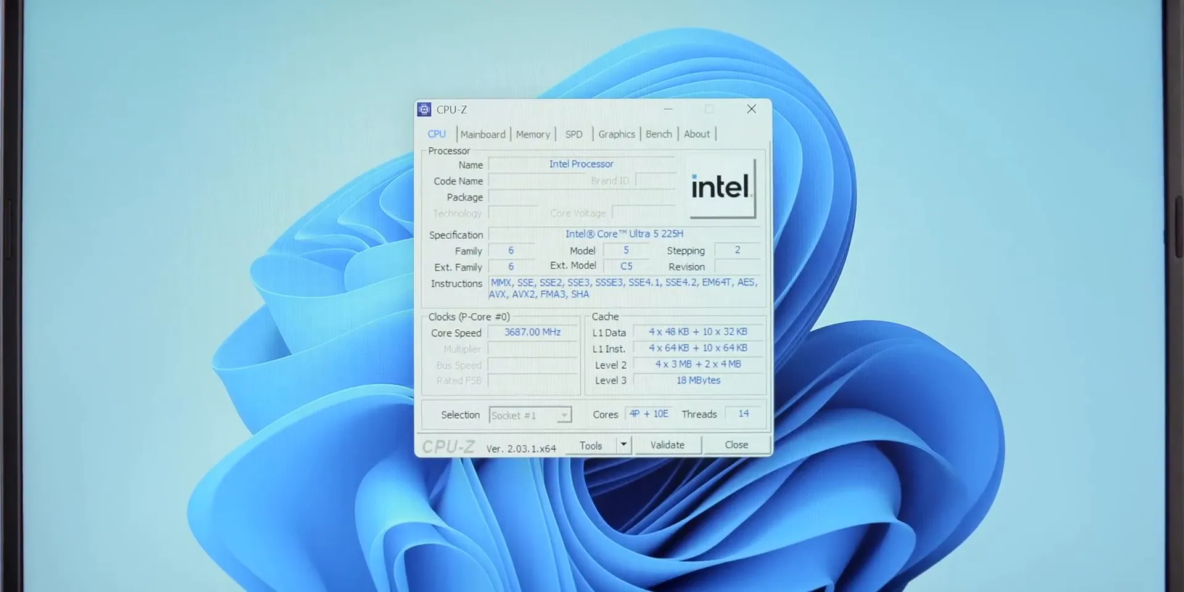Click the version text Ver. 2.03.1.x64

point(521,448)
